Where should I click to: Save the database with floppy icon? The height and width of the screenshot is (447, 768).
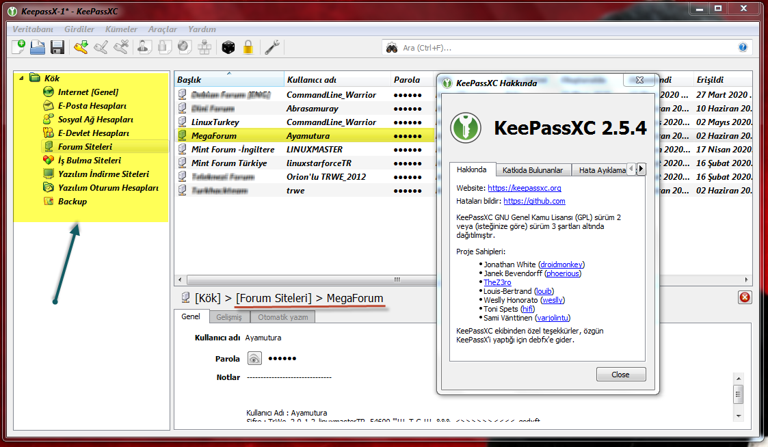tap(57, 47)
